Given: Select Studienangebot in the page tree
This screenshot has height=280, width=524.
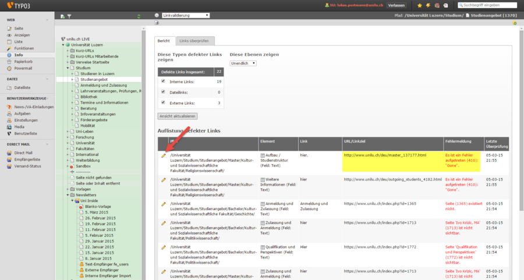Looking at the screenshot, I should (94, 80).
